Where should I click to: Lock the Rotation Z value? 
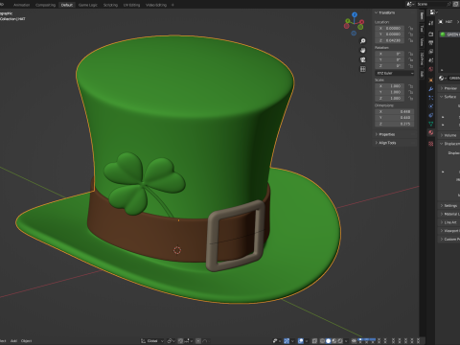pyautogui.click(x=411, y=66)
